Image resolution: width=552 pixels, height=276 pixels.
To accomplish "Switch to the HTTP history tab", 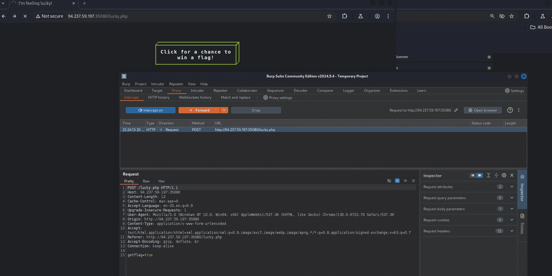I will click(159, 97).
